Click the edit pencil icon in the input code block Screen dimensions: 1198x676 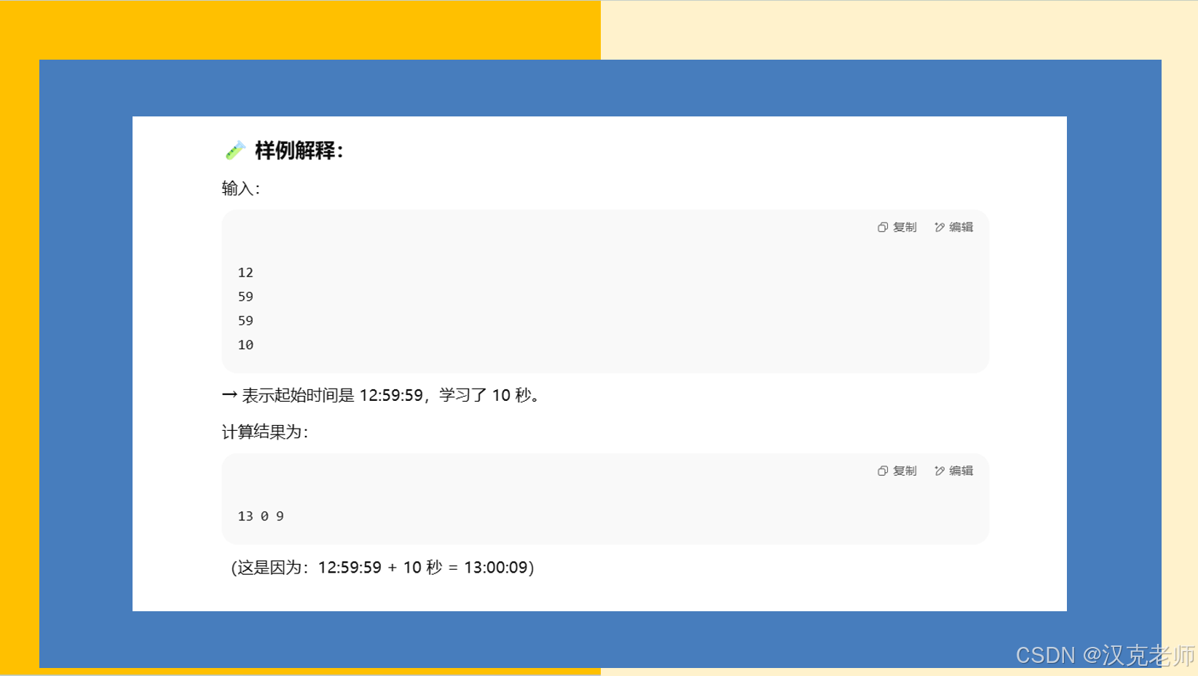pyautogui.click(x=939, y=227)
